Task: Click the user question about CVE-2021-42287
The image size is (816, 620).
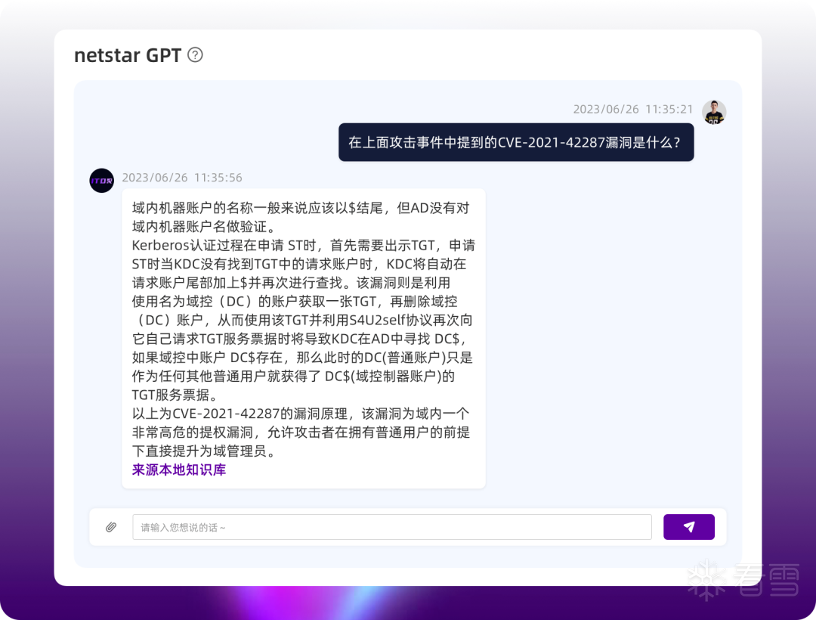Action: [x=516, y=143]
